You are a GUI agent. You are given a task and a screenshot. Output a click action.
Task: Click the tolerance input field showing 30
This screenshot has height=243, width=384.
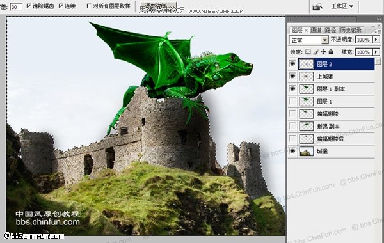16,6
